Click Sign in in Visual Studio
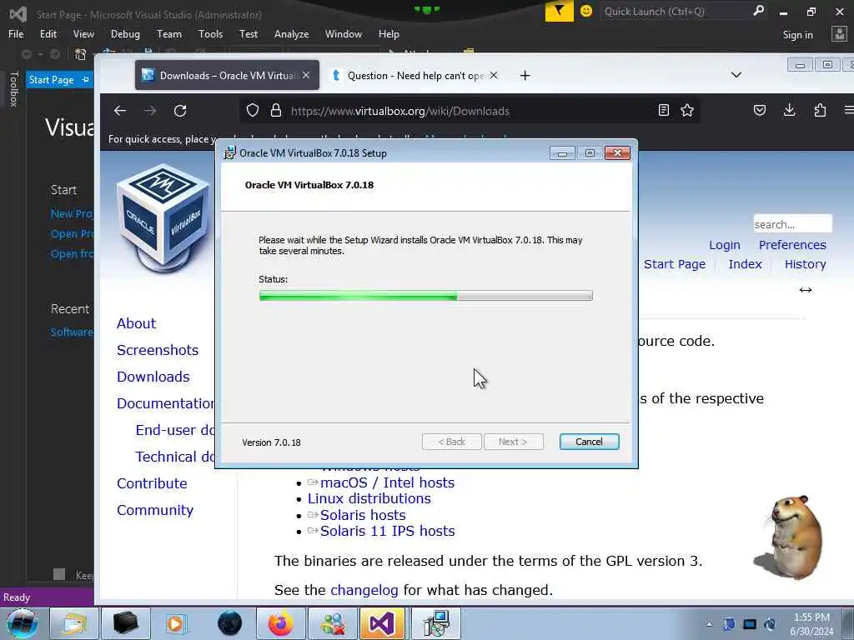This screenshot has width=854, height=640. (x=797, y=35)
